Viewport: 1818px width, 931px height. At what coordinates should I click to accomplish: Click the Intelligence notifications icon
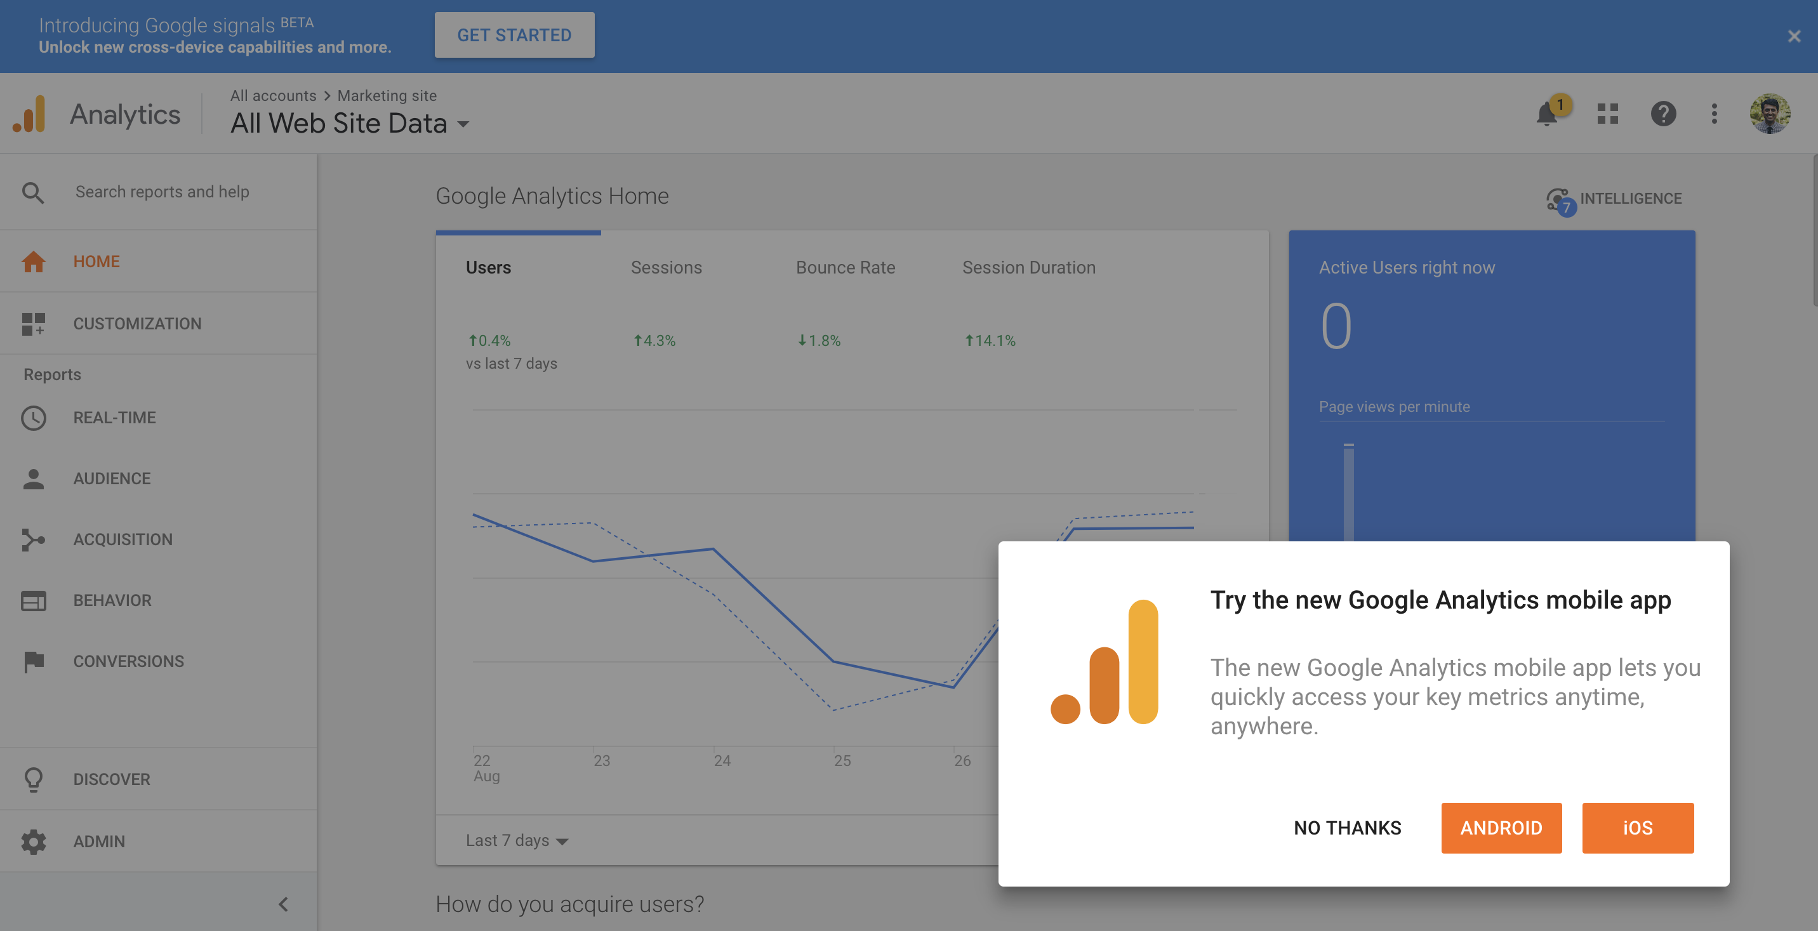tap(1556, 198)
